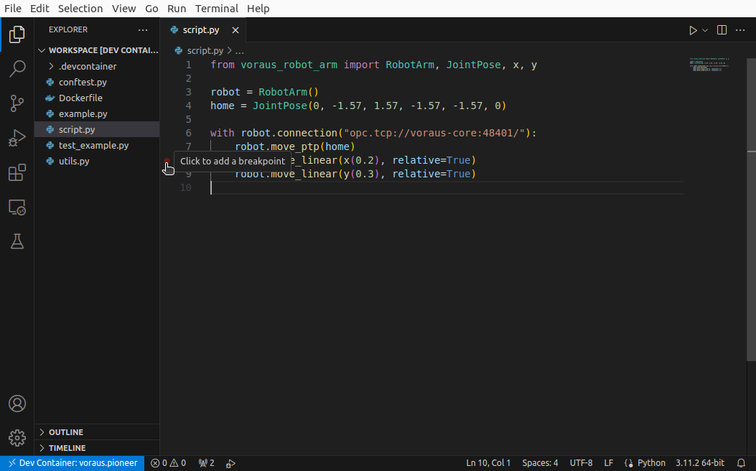Open the Terminal menu
756x471 pixels.
point(216,9)
